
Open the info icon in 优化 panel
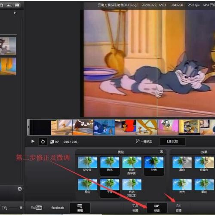(161, 152)
